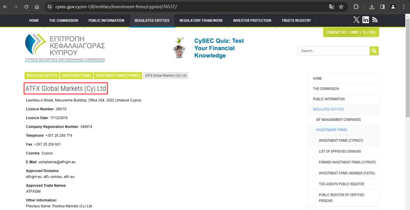Click the approved domains list text
This screenshot has width=410, height=210.
[x=50, y=177]
